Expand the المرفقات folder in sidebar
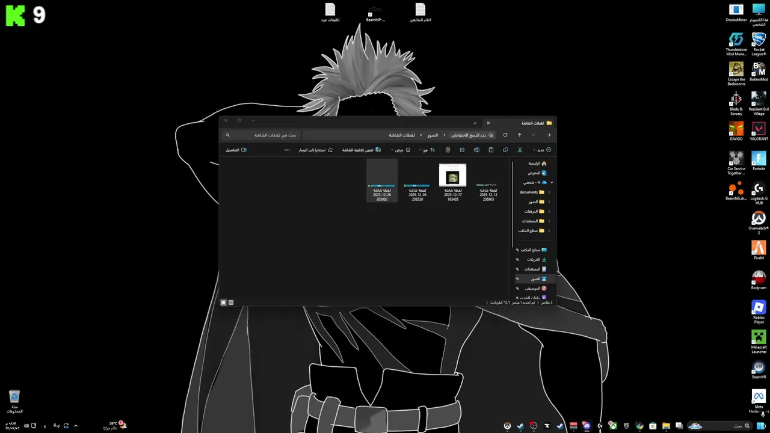This screenshot has width=770, height=433. click(549, 211)
